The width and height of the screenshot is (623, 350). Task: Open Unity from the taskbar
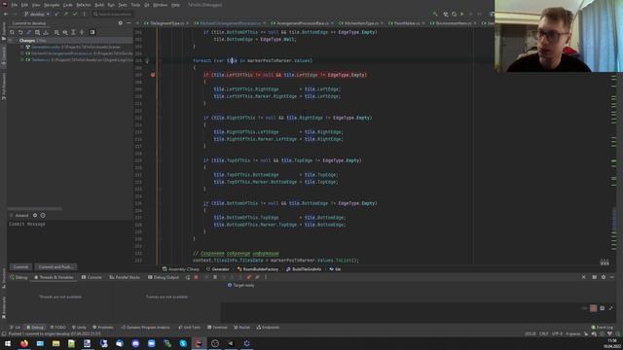coord(231,343)
